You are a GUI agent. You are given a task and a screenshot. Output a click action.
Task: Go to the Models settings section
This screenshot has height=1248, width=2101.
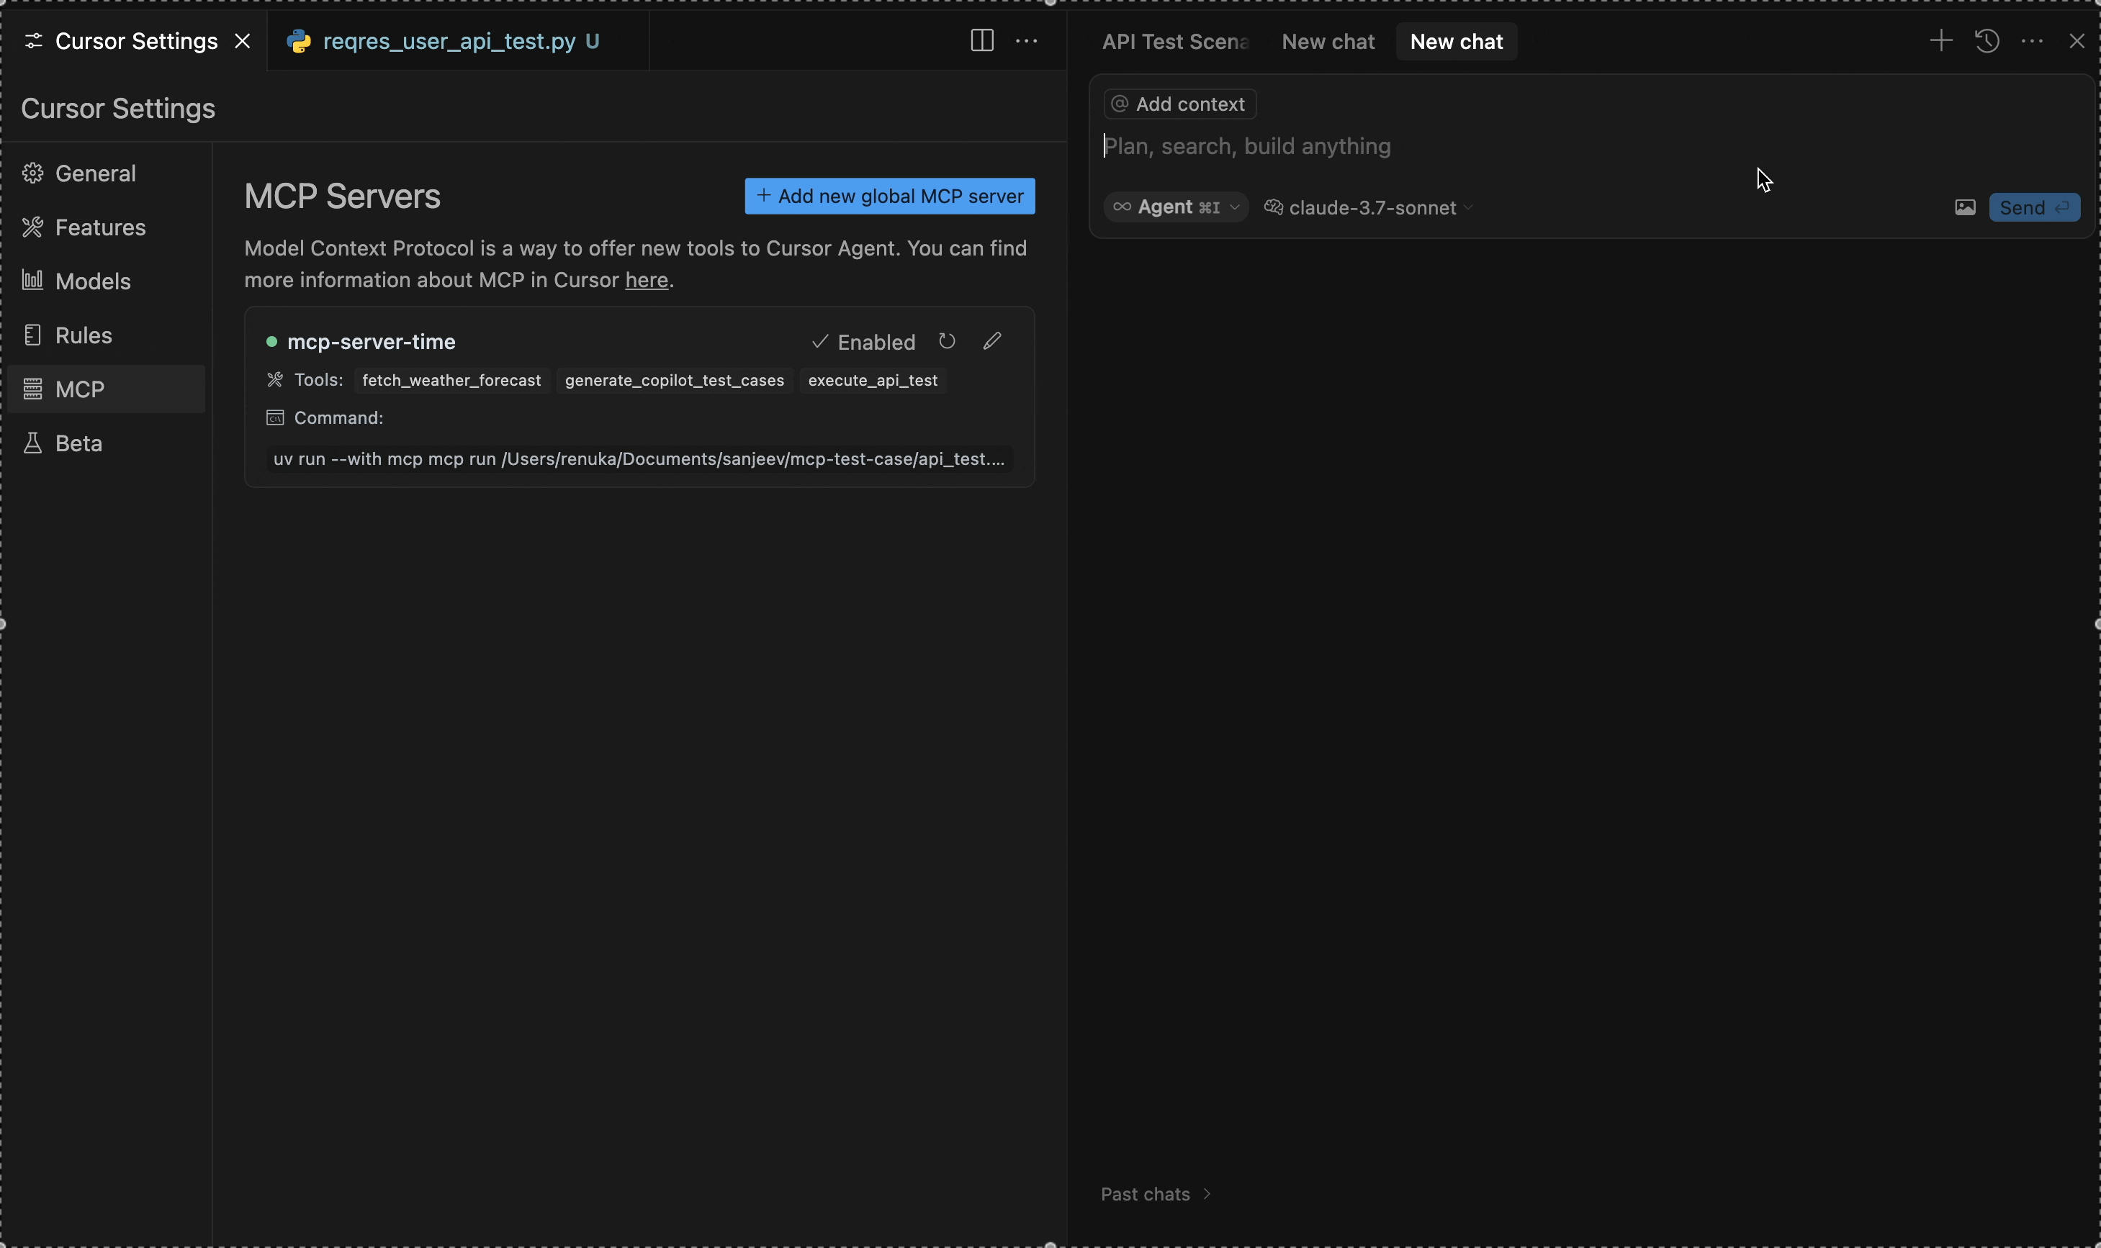pos(92,281)
